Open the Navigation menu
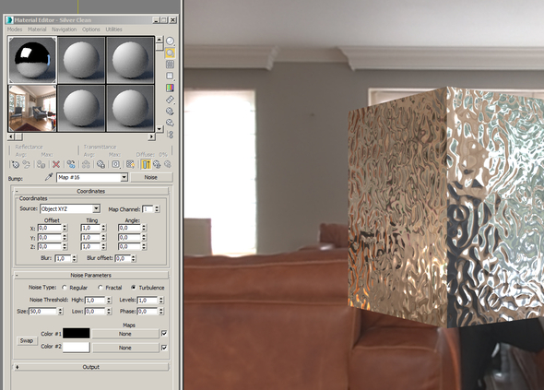The width and height of the screenshot is (544, 390). pos(65,30)
